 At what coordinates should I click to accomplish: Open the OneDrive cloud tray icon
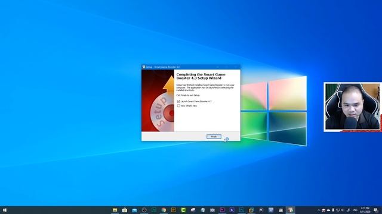328,210
